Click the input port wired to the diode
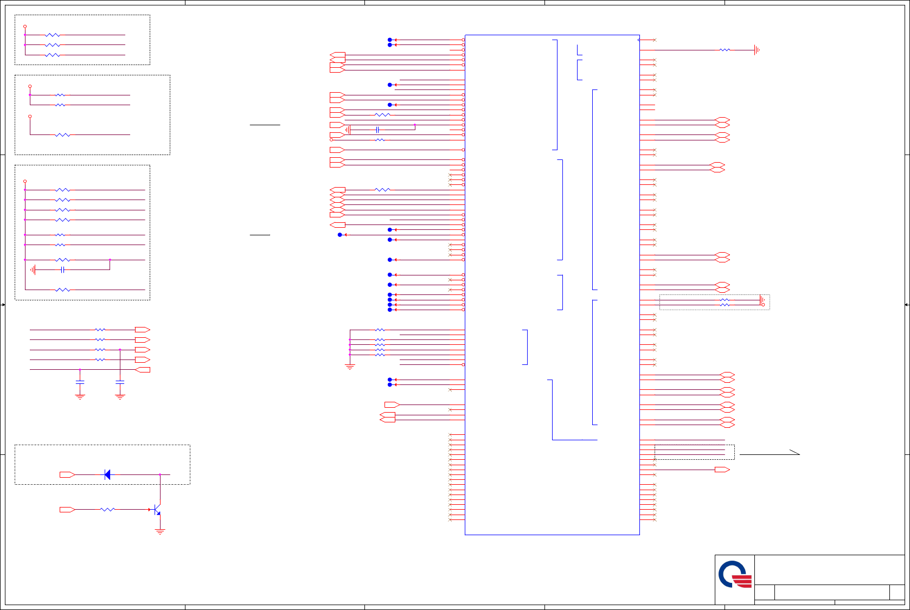Image resolution: width=910 pixels, height=610 pixels. [67, 475]
